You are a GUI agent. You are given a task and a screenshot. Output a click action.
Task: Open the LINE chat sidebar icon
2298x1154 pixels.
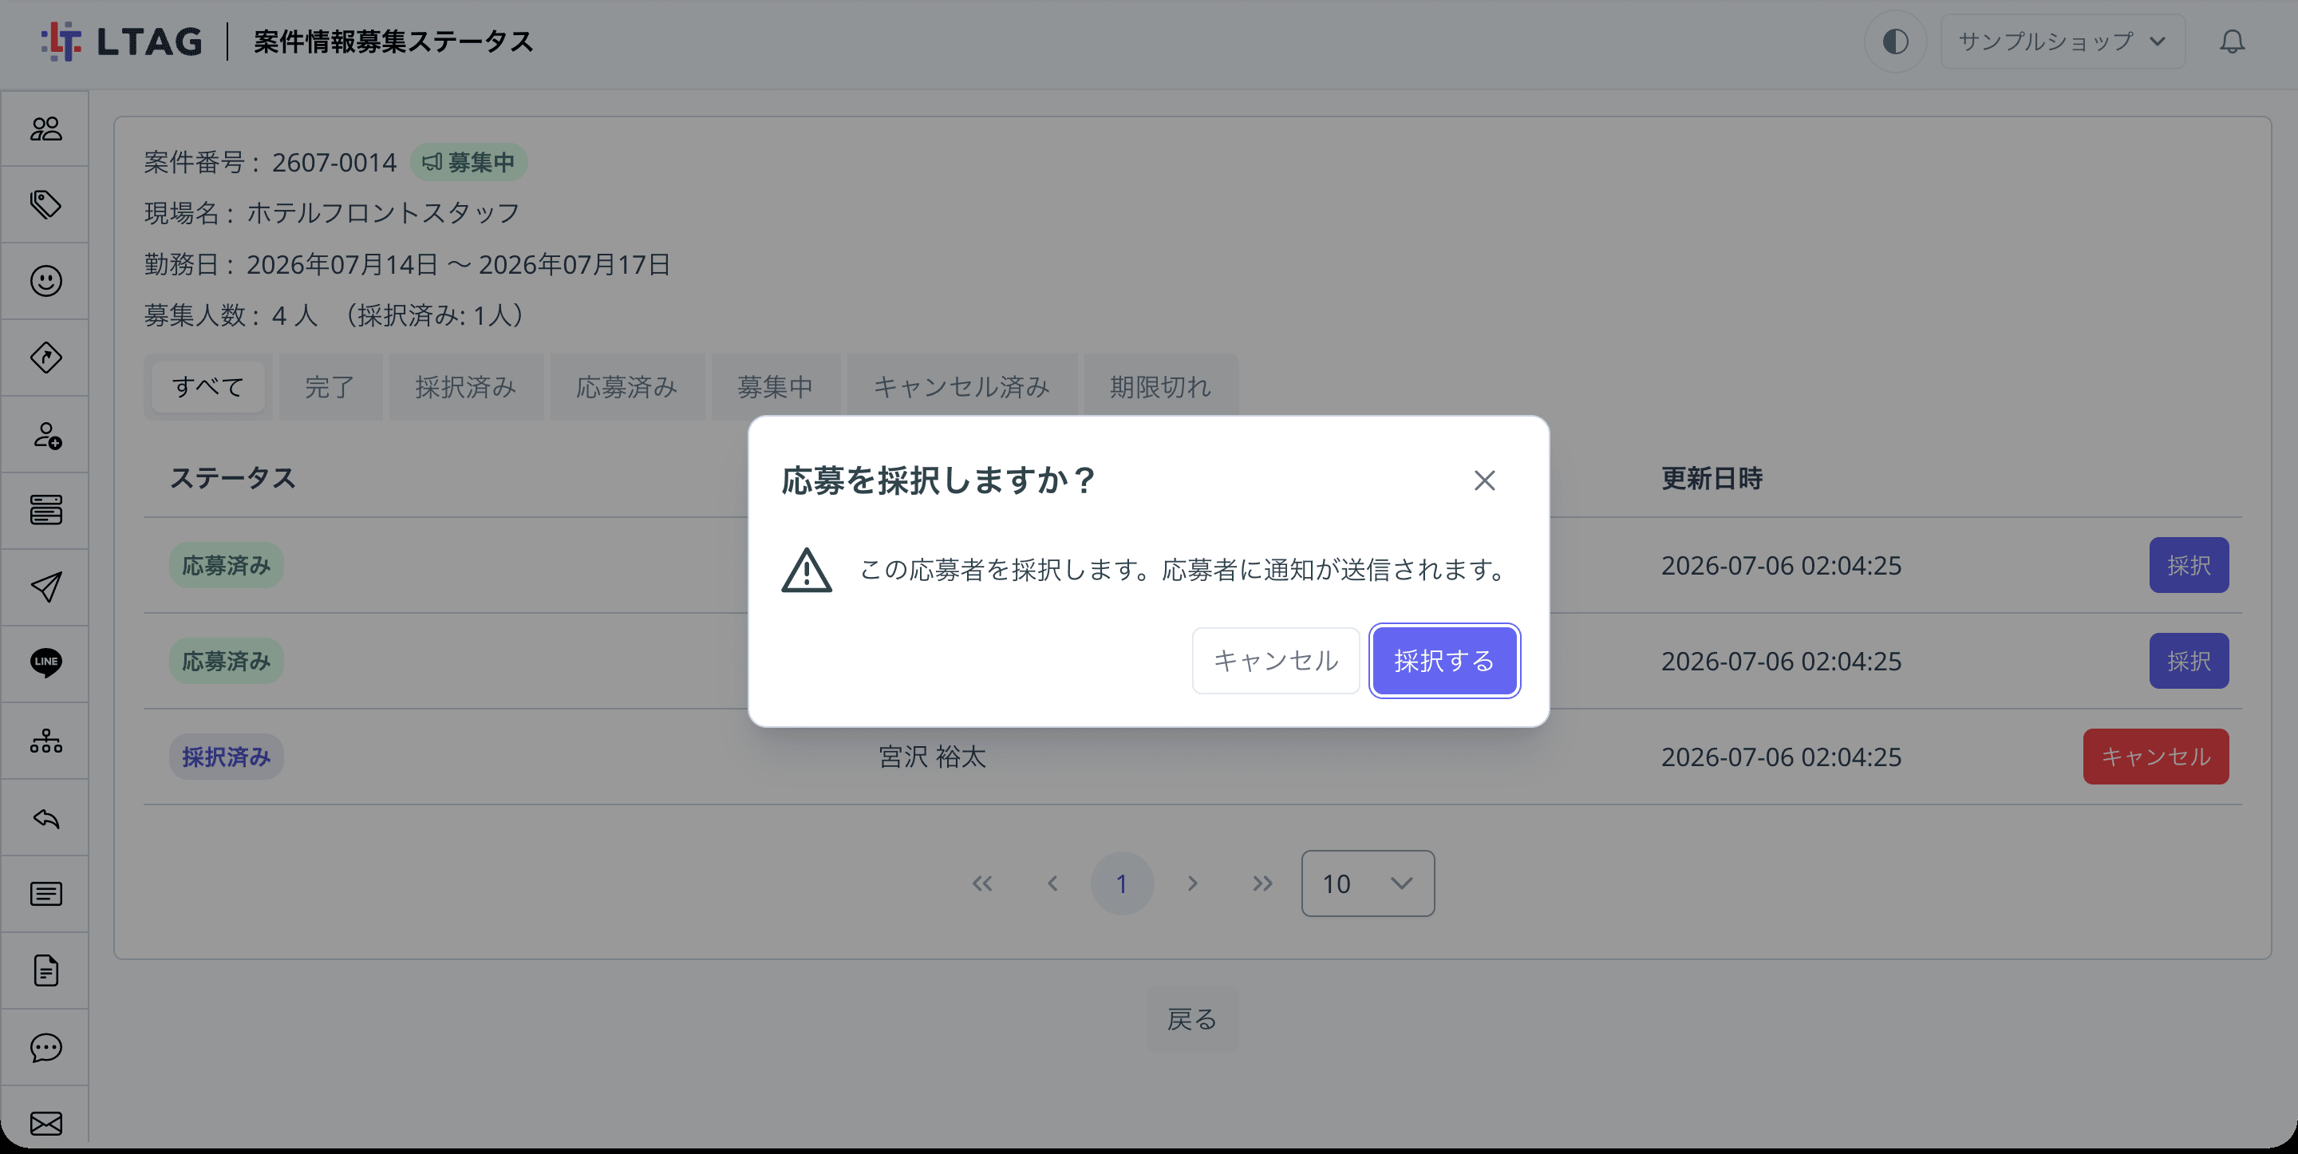45,664
